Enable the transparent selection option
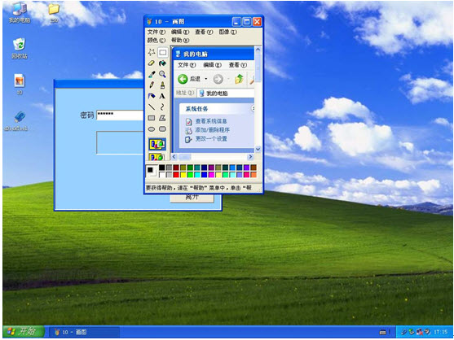Viewport: 454px width, 340px height. 156,157
